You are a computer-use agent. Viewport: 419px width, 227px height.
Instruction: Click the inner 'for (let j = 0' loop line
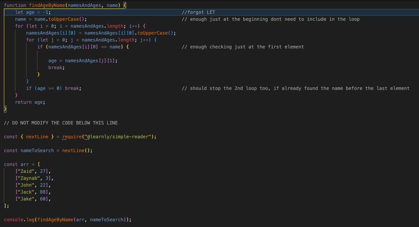91,40
